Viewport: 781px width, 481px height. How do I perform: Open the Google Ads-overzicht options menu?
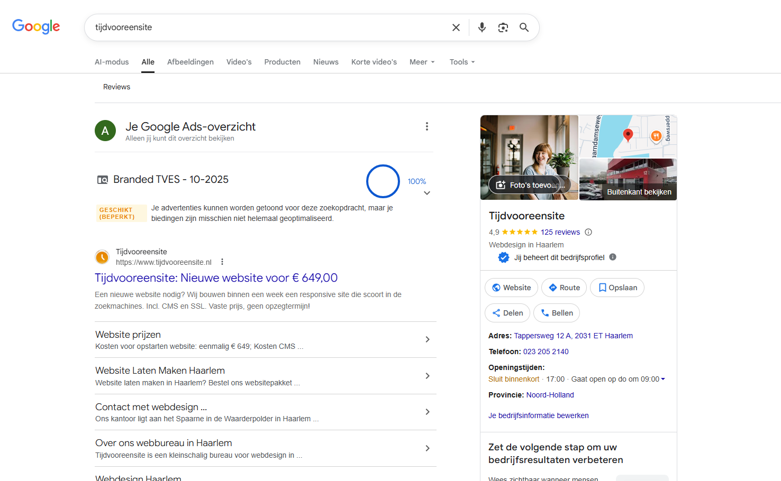click(x=427, y=126)
